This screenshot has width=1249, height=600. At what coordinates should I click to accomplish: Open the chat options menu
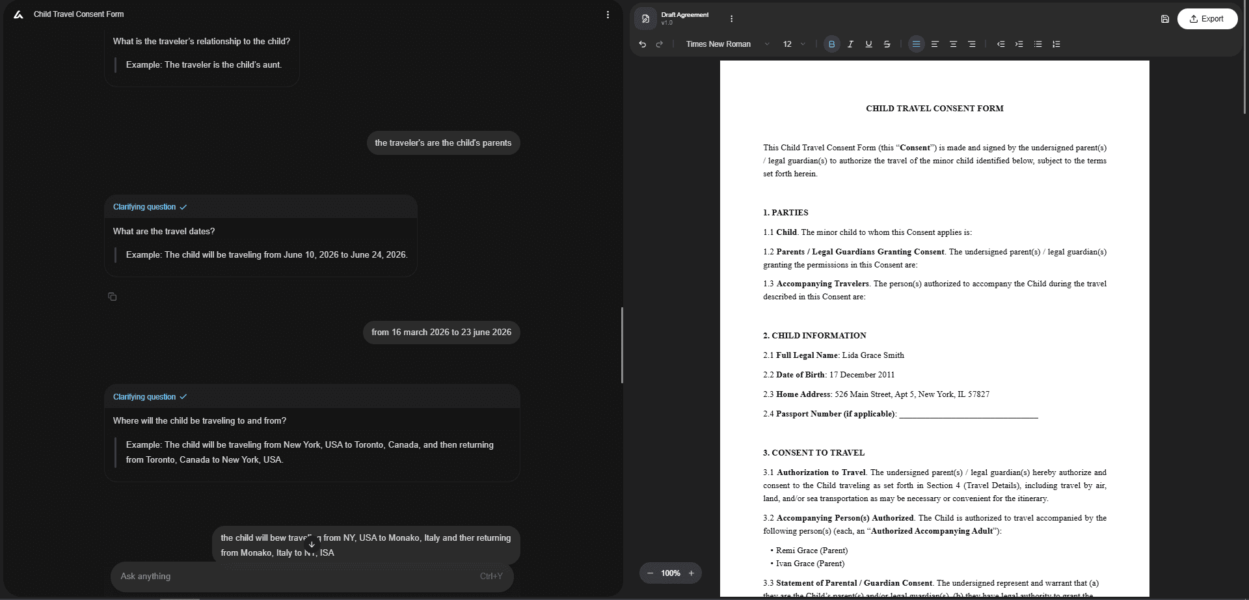click(608, 14)
